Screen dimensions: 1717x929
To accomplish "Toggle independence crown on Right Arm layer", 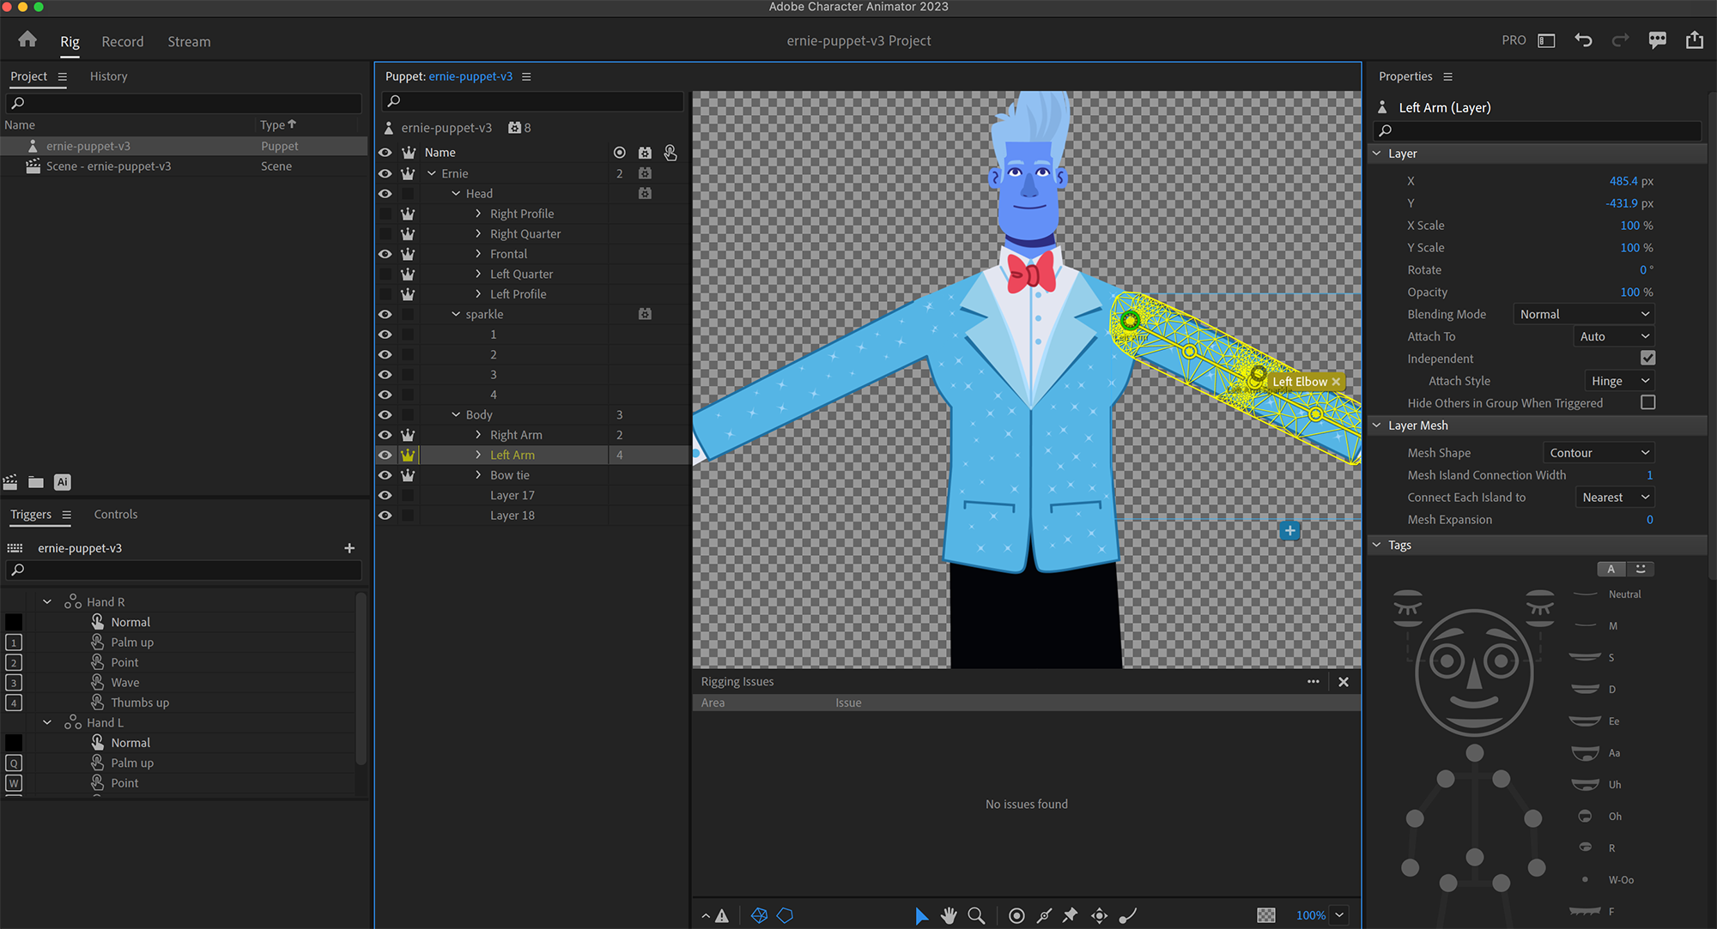I will (408, 435).
